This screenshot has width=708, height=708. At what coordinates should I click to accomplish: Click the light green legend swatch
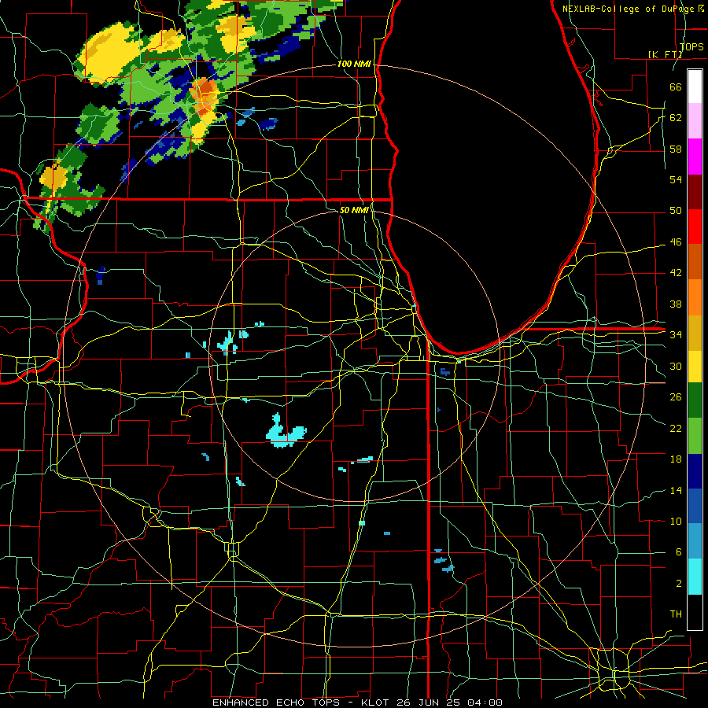coord(695,436)
